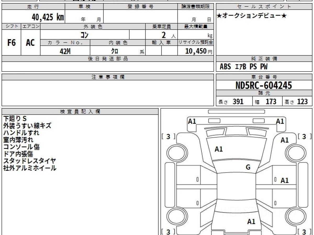Select the width value 173
This screenshot has width=314, height=235.
coord(271,102)
